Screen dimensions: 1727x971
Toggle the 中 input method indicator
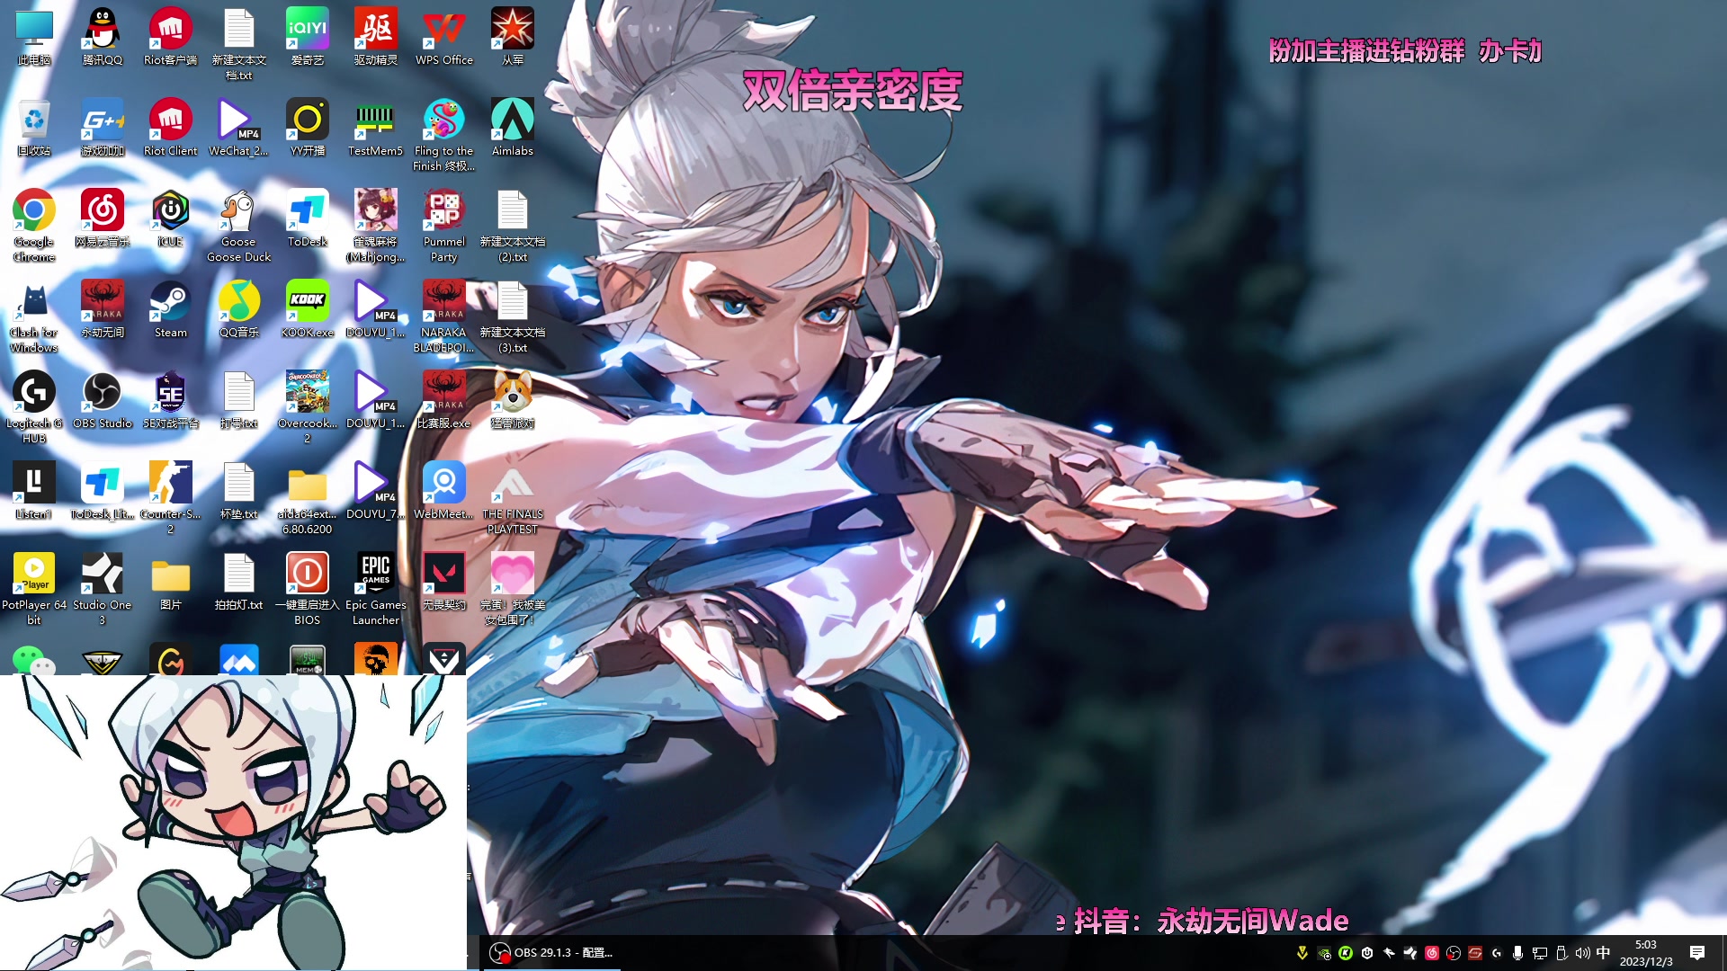[x=1603, y=953]
